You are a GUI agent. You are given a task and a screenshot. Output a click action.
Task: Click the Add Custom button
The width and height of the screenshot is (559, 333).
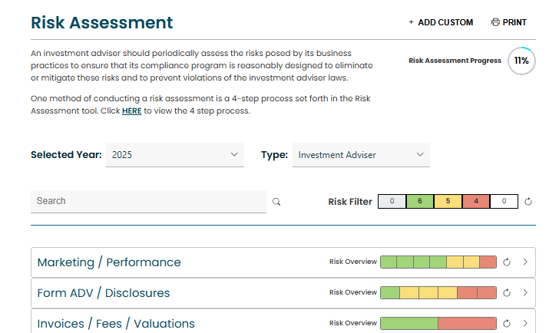tap(441, 22)
